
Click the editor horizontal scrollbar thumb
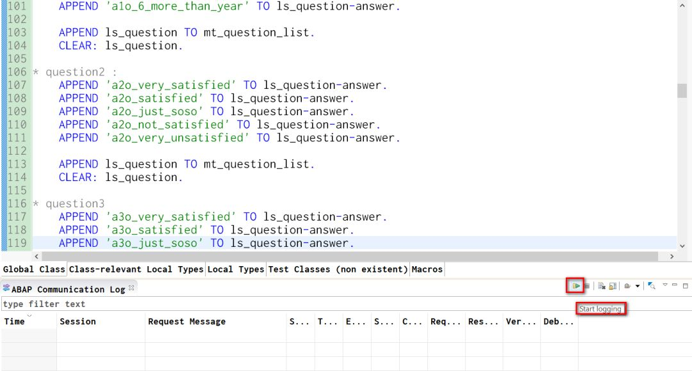(350, 256)
